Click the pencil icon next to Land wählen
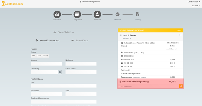This screenshot has height=106, width=202. tap(200, 2)
